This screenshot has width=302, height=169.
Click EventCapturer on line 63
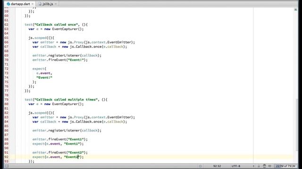pos(66,29)
